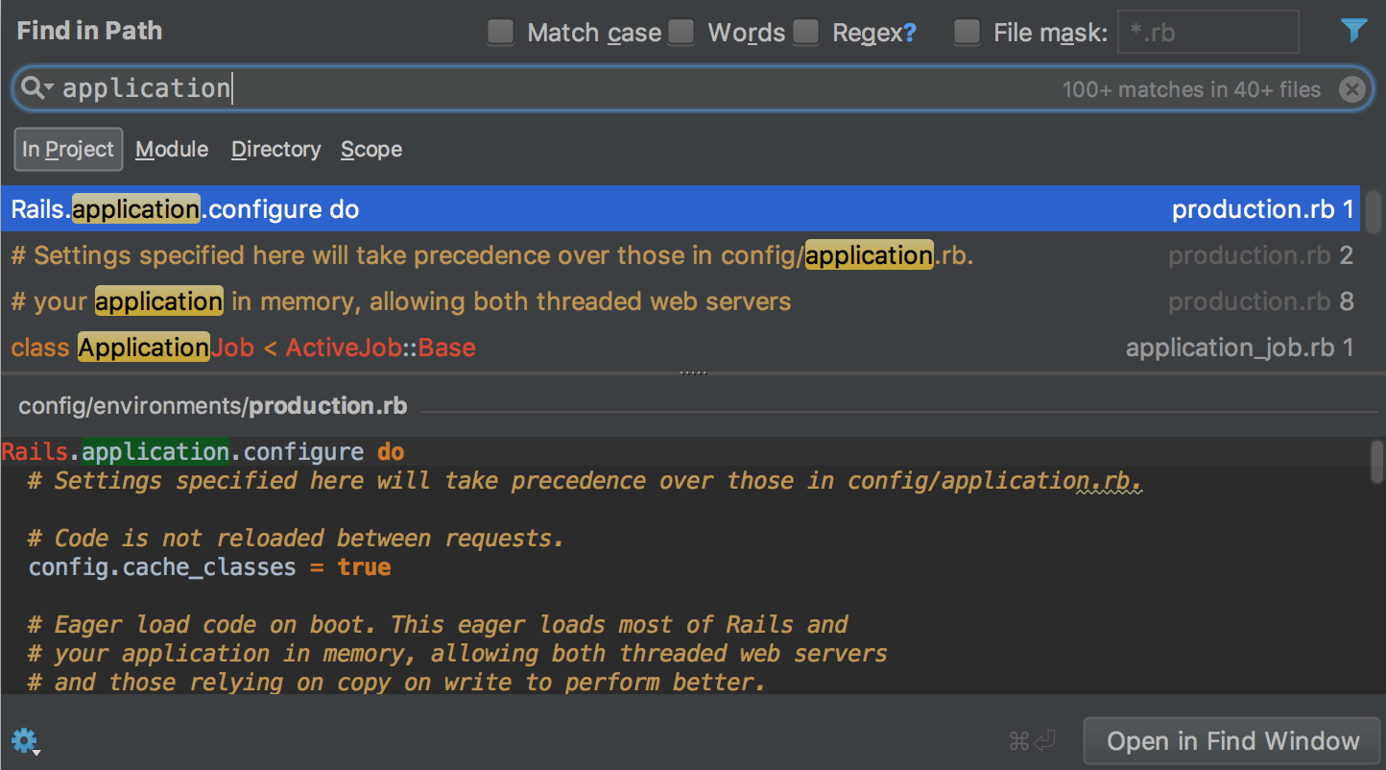Click the File mask *.rb field

pos(1207,33)
